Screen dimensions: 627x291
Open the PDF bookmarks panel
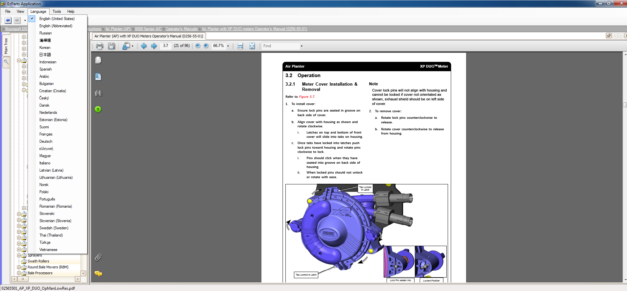98,77
